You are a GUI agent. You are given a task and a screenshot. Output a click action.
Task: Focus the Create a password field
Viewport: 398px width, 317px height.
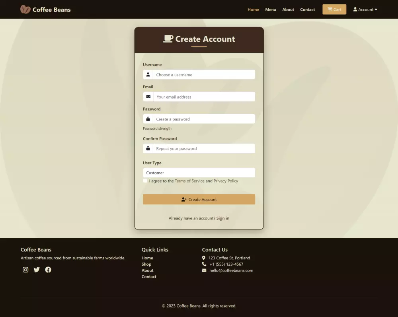204,119
